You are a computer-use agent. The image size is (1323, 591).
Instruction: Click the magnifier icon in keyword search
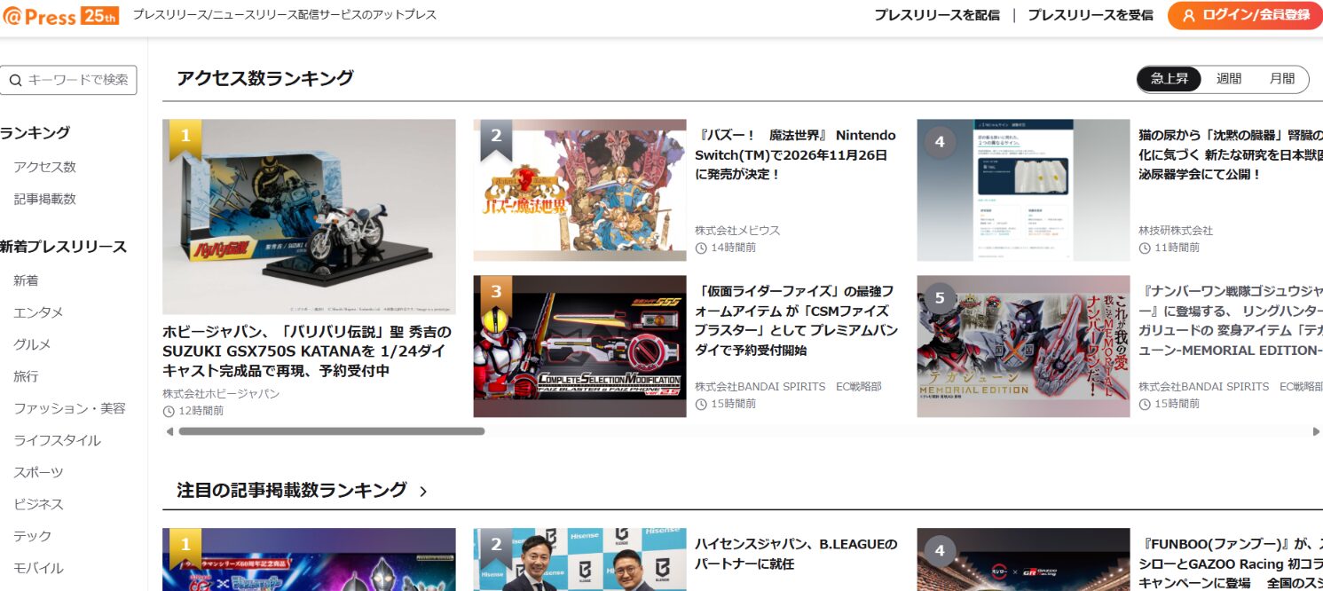15,80
